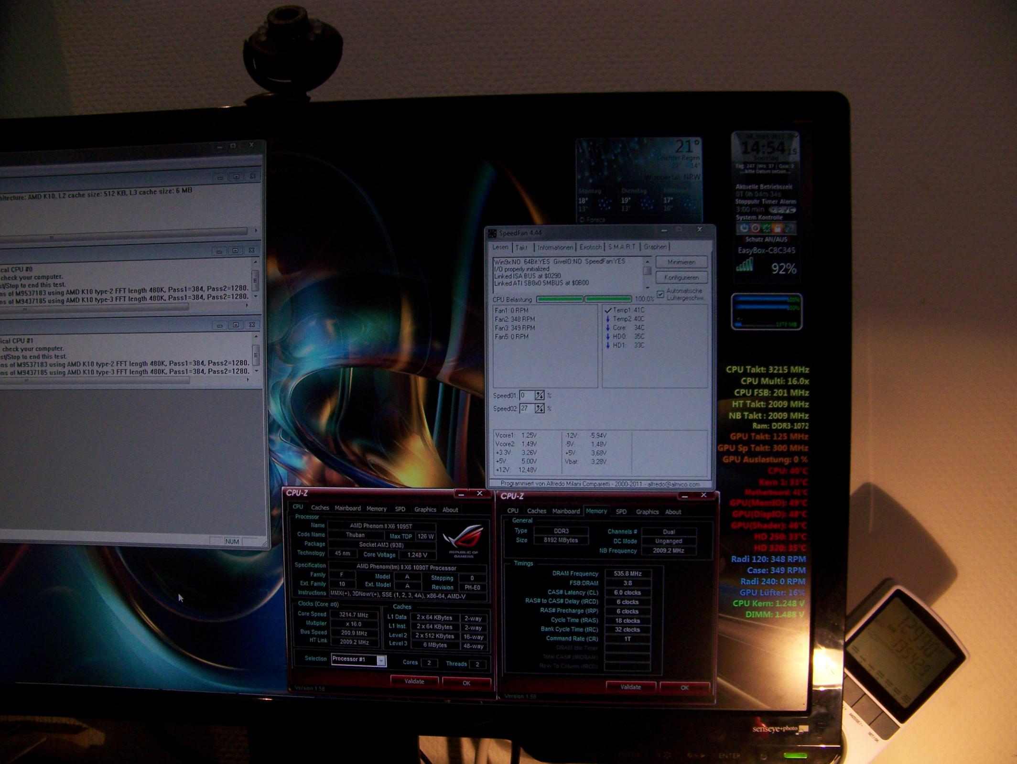Click the 'Fan2: 348 RPM' reading in SpeedFan

pyautogui.click(x=515, y=319)
